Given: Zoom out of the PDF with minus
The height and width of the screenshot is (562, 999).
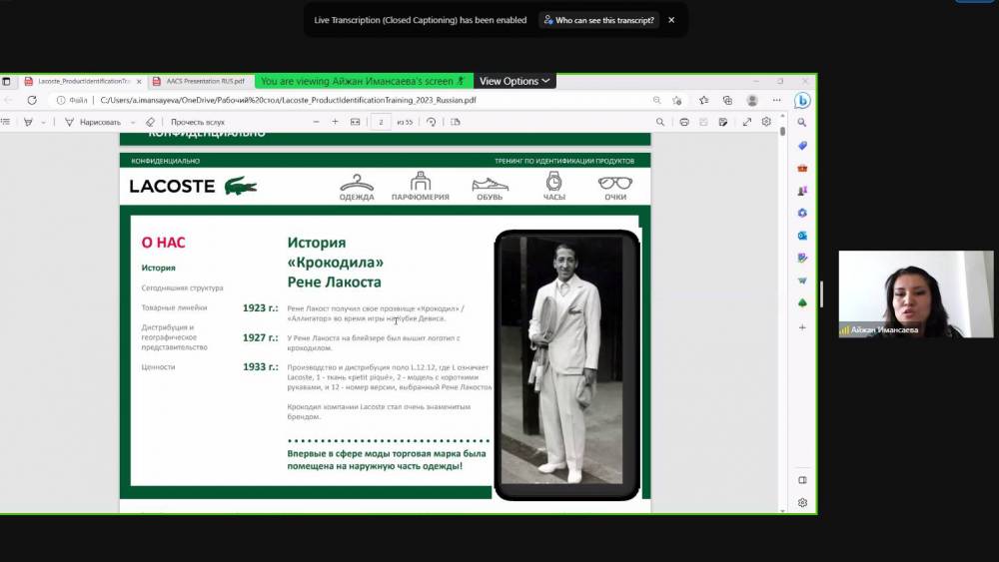Looking at the screenshot, I should tap(316, 122).
